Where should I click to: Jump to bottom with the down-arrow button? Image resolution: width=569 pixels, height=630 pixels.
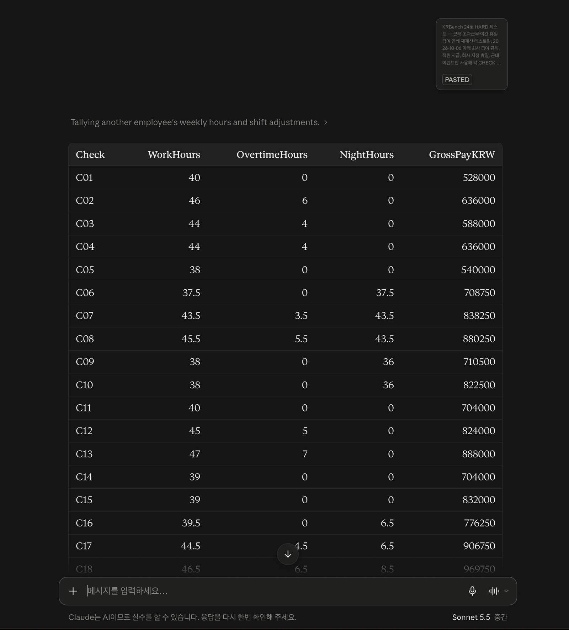(x=288, y=554)
